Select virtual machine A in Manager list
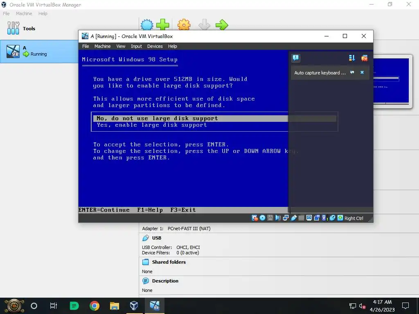419x314 pixels. point(39,52)
